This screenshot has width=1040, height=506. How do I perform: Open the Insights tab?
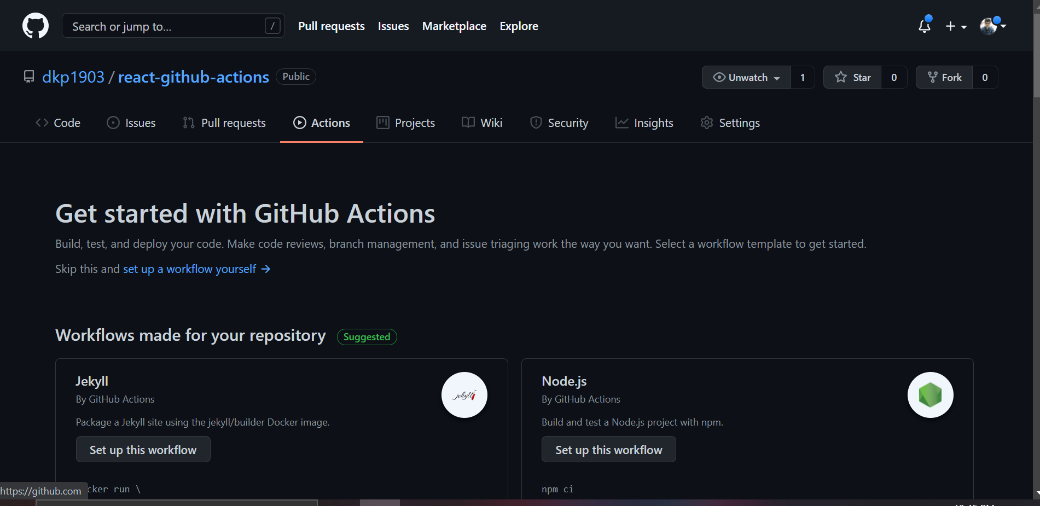pyautogui.click(x=644, y=123)
